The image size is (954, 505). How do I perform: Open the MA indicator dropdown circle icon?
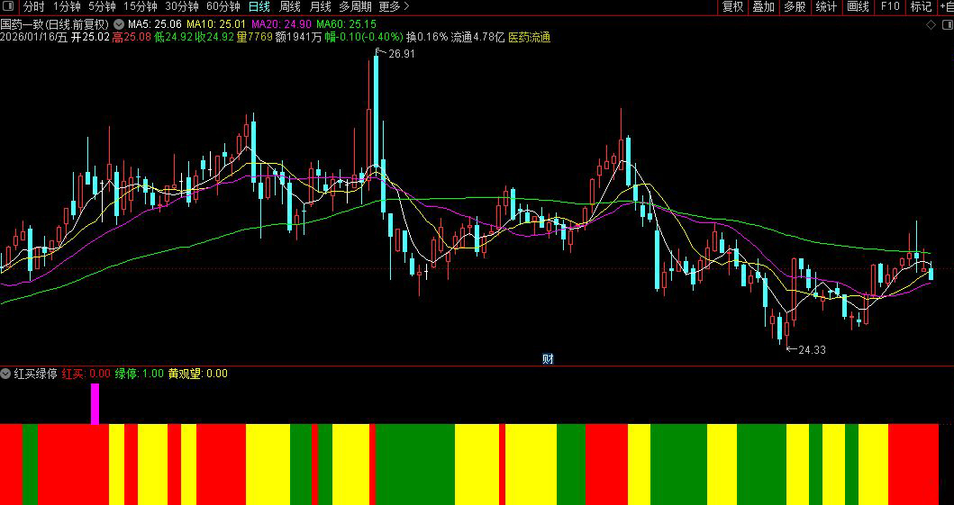118,24
